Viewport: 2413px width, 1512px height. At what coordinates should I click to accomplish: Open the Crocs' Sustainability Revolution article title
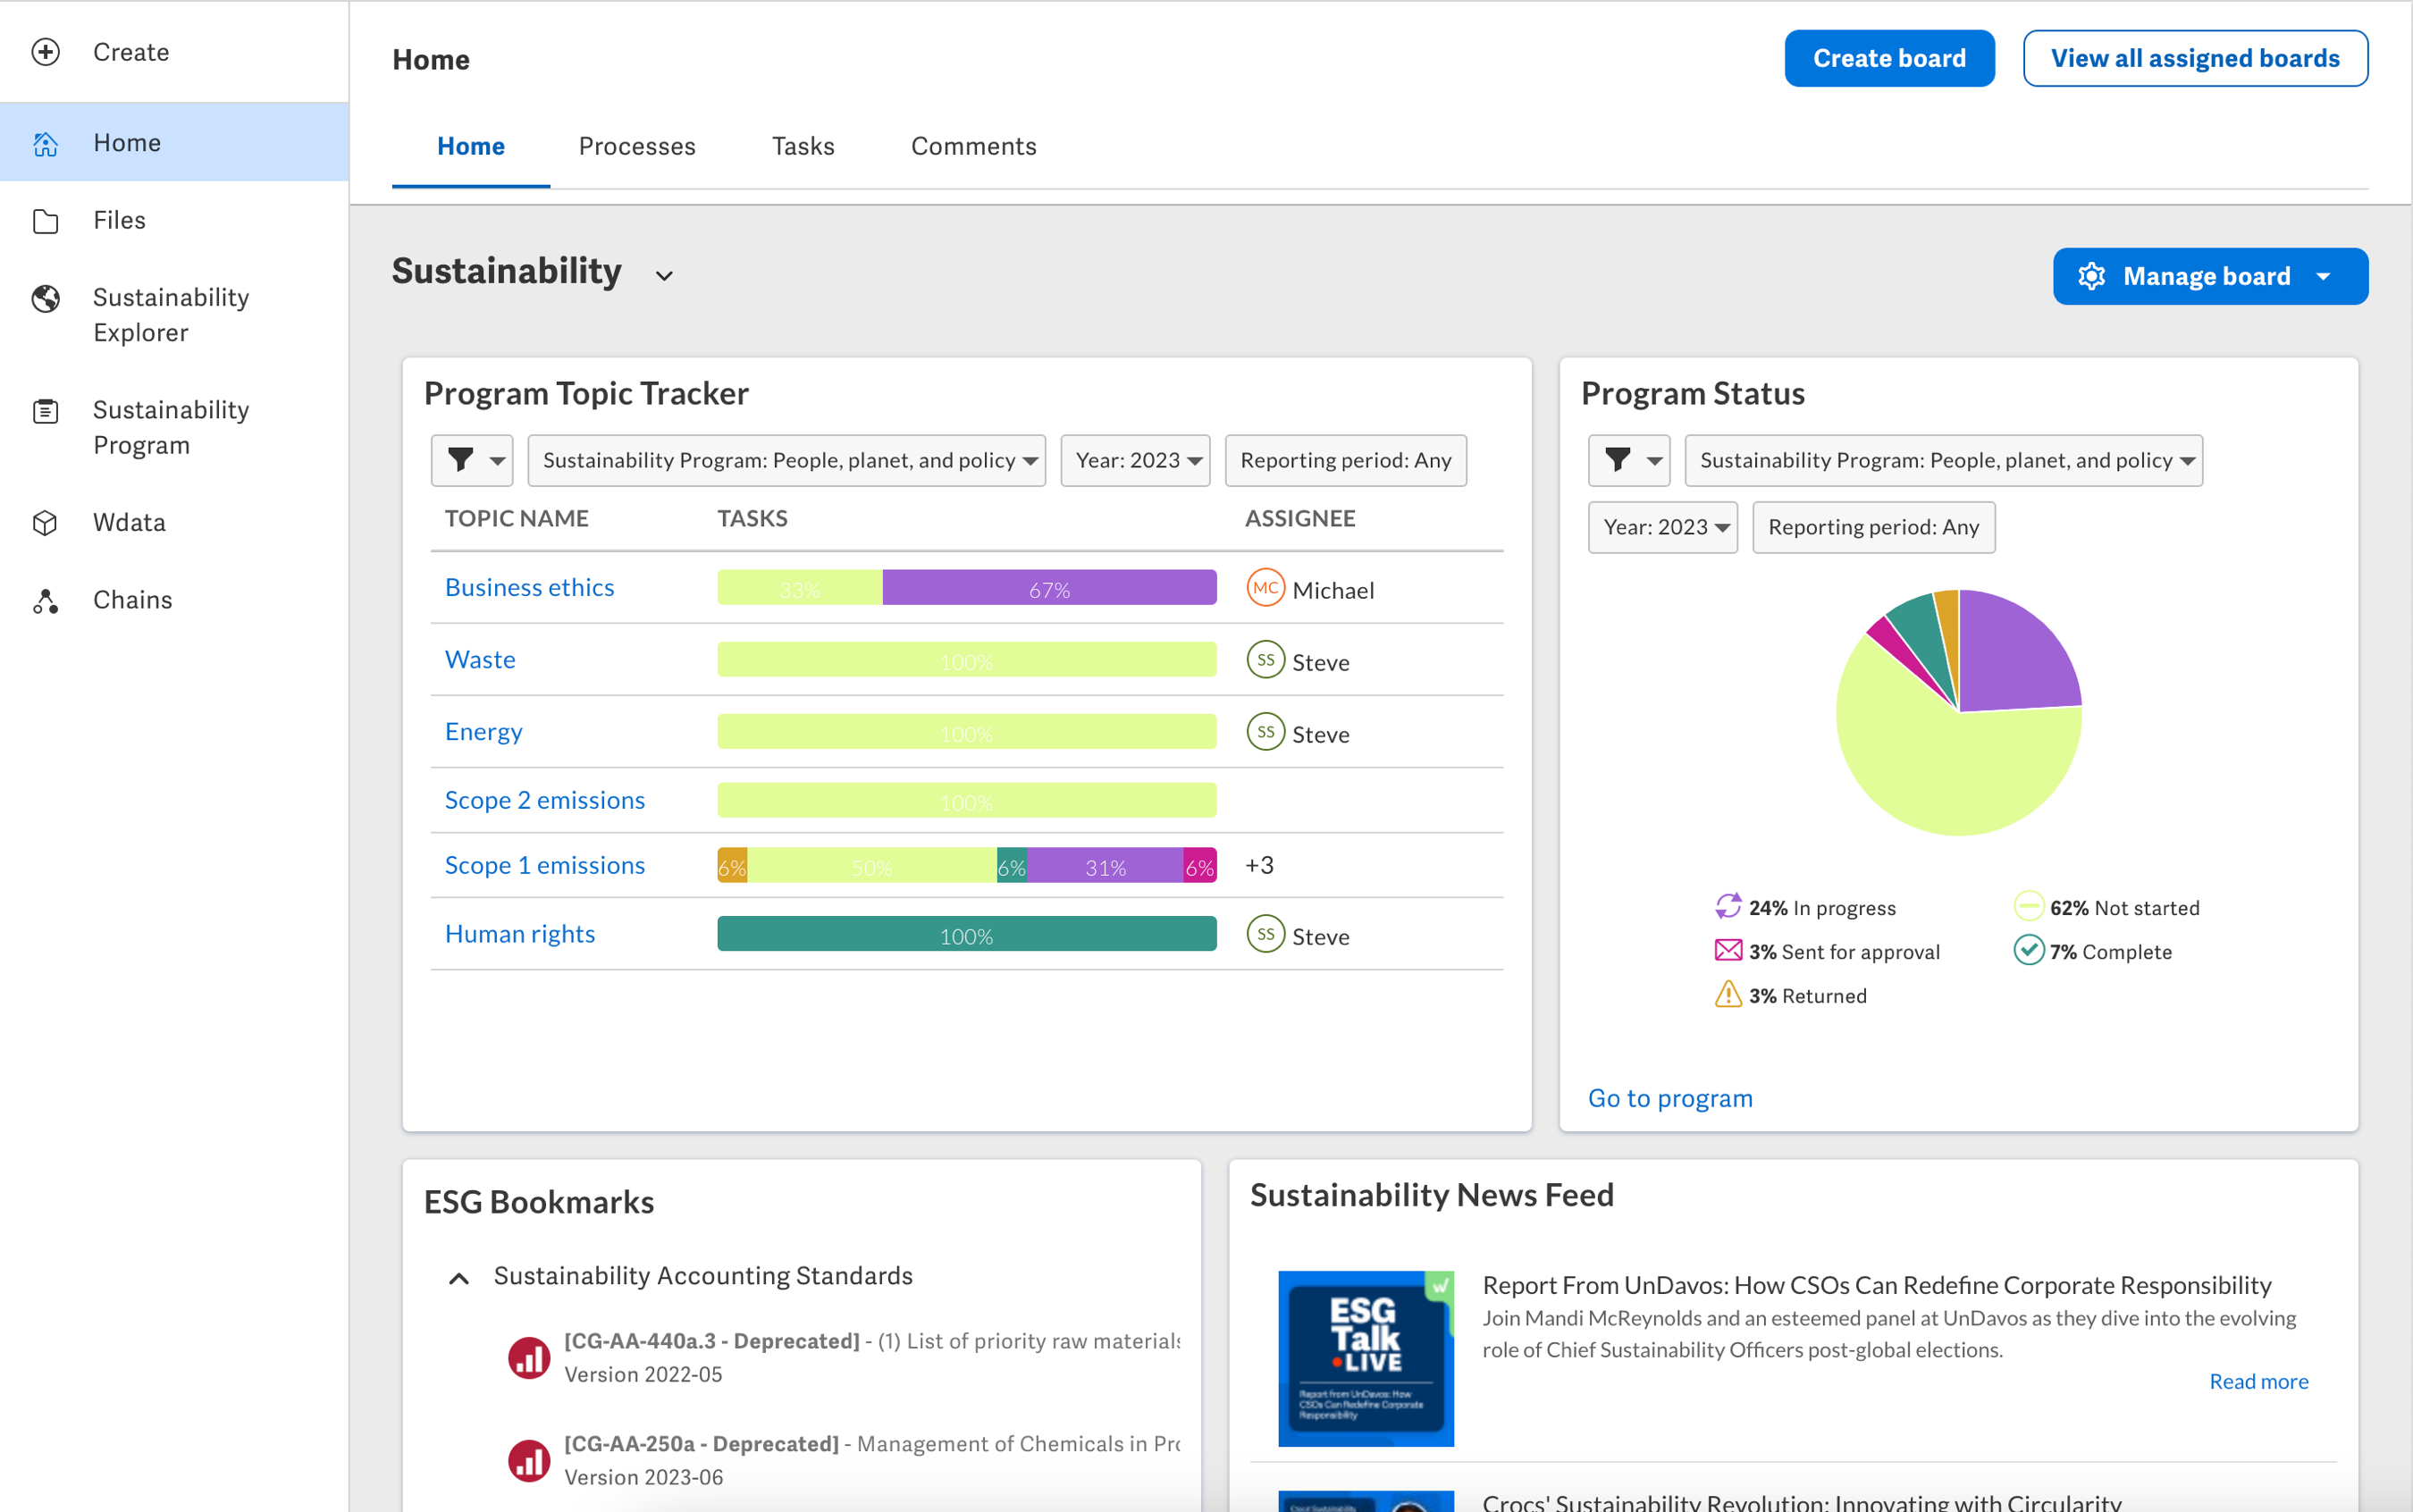pos(1801,1501)
